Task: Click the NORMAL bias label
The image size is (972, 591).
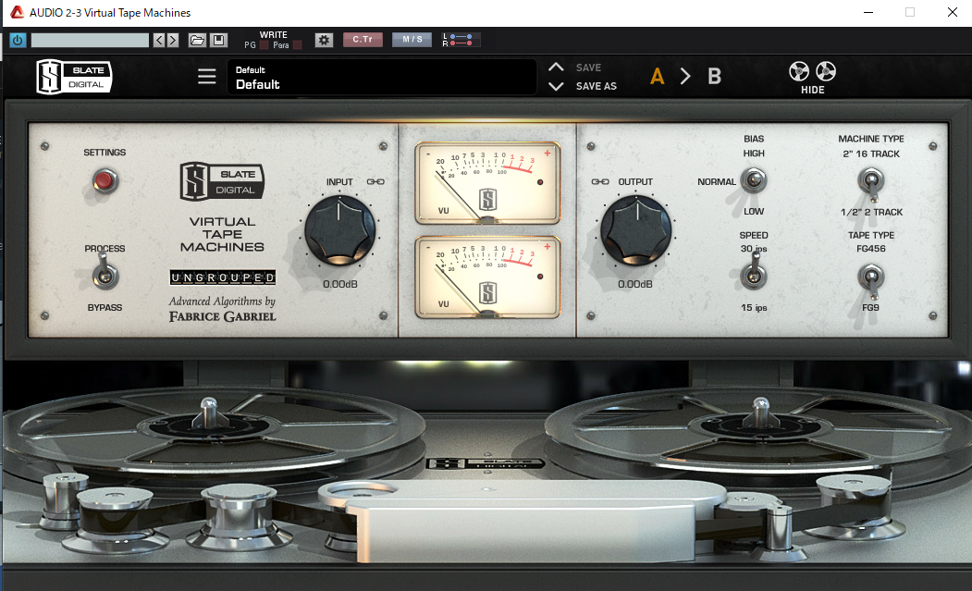Action: pyautogui.click(x=717, y=181)
